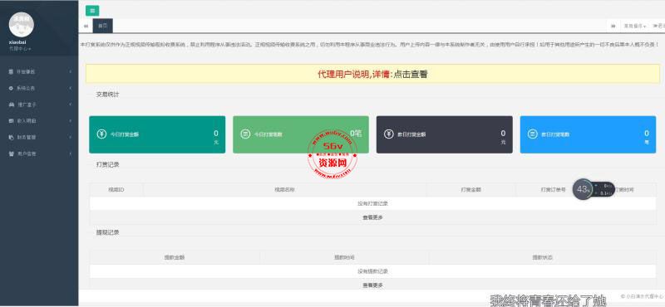The width and height of the screenshot is (665, 307).
Task: Expand the 用户信息 menu chevron
Action: [x=71, y=153]
